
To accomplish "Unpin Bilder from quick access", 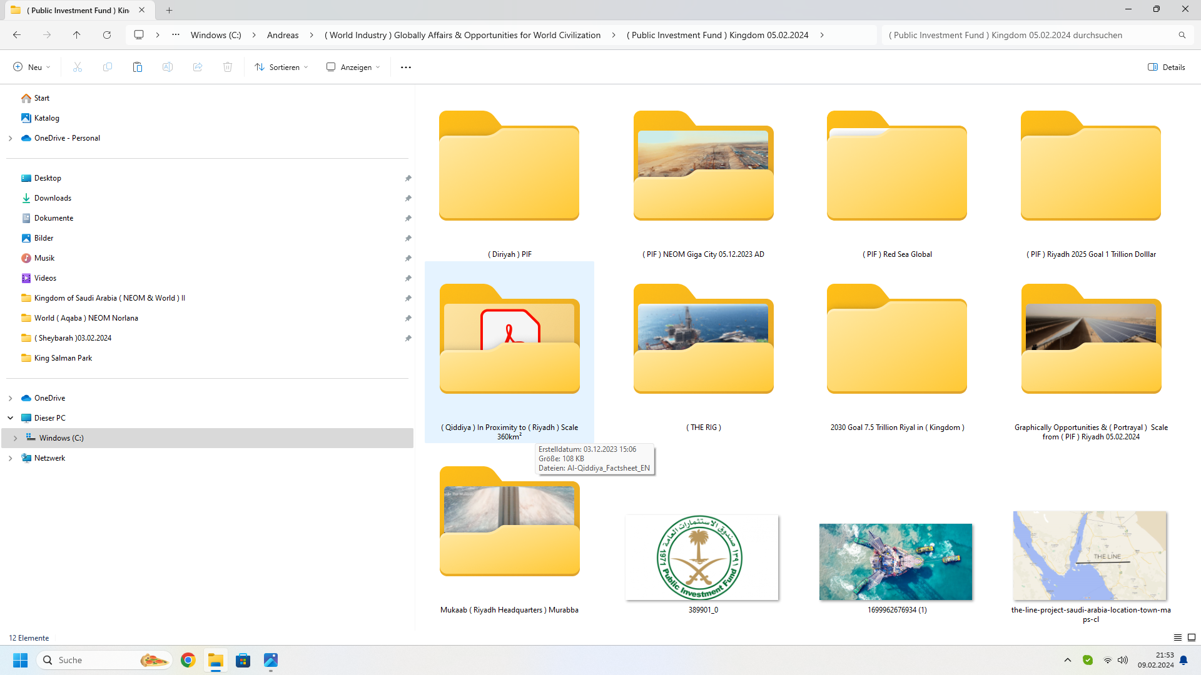I will pos(408,238).
